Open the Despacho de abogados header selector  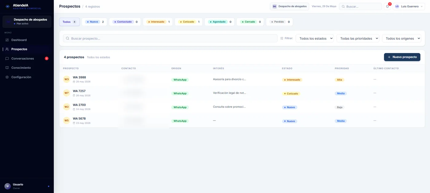[x=290, y=6]
